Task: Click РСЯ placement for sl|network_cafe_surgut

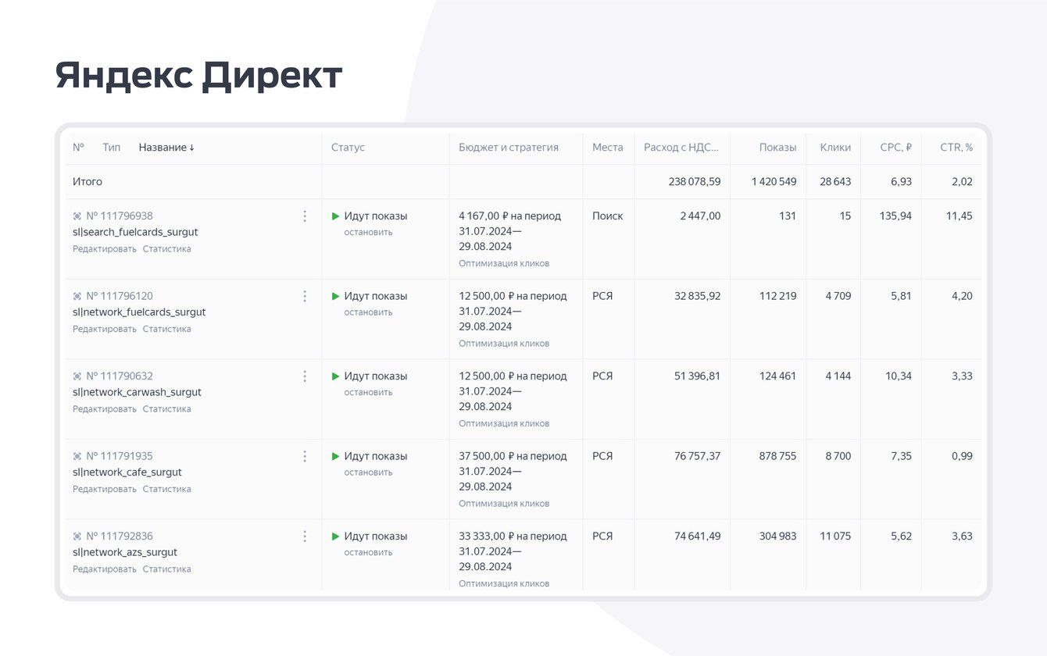Action: coord(602,456)
